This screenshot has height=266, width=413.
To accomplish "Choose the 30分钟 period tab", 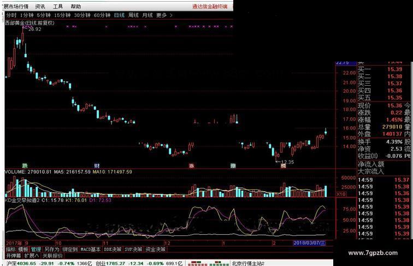I will (x=82, y=15).
